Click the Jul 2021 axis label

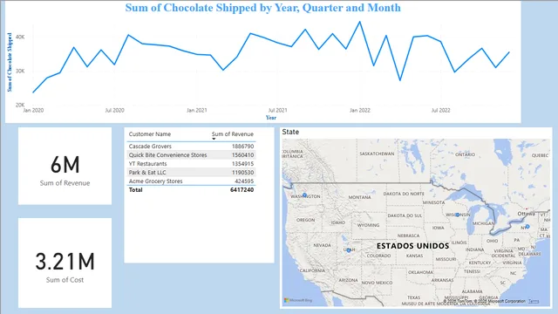pos(277,111)
